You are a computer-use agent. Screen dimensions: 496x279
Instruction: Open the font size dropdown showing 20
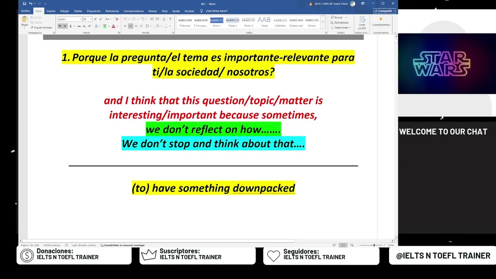91,19
